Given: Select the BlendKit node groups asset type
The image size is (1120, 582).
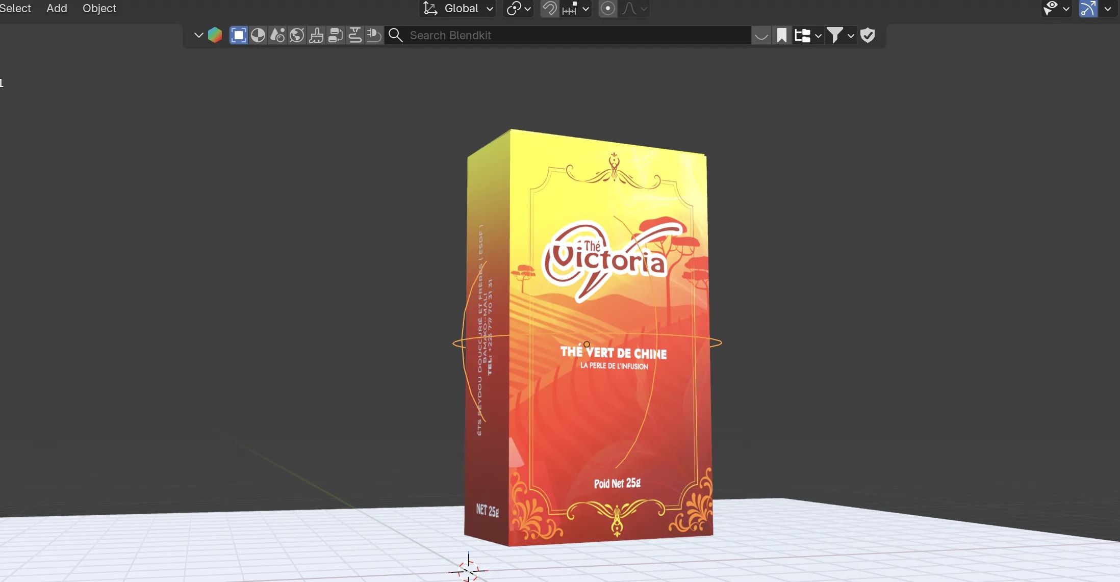Looking at the screenshot, I should coord(336,35).
